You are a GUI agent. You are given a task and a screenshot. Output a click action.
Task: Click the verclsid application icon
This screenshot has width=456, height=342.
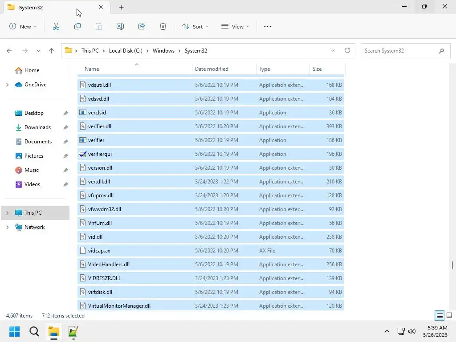tap(83, 113)
